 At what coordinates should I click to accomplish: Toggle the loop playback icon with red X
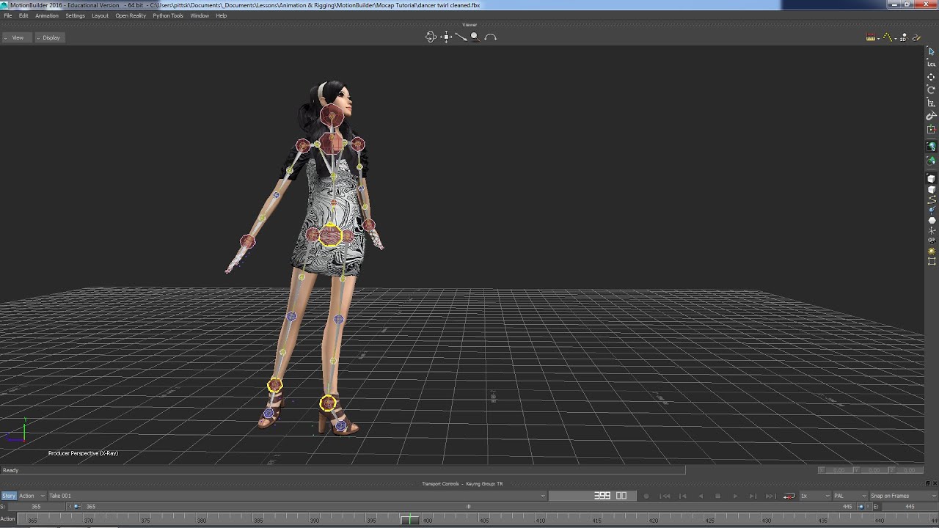pyautogui.click(x=789, y=496)
